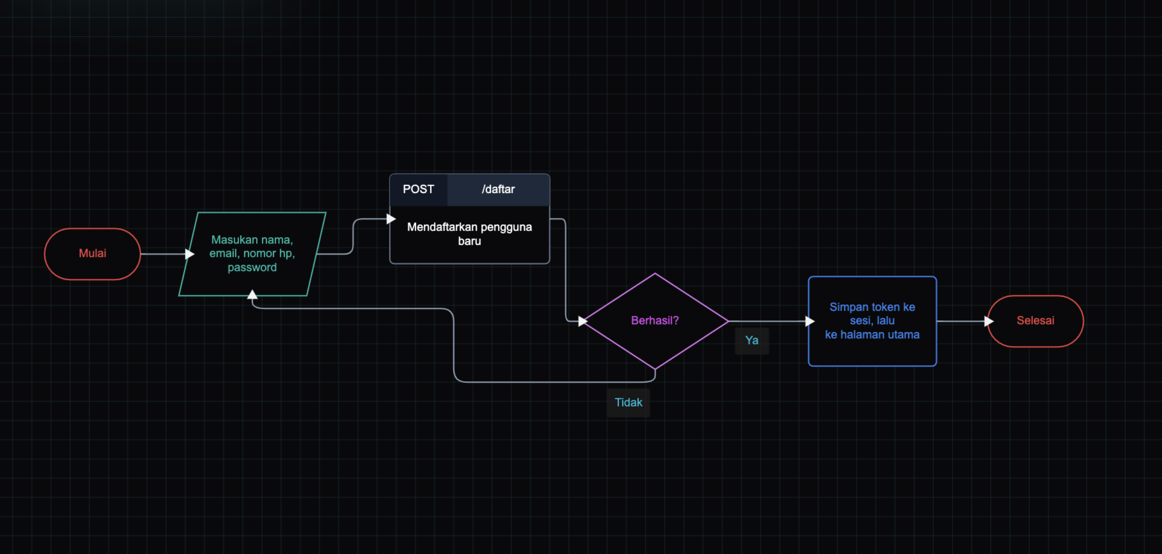Click arrowhead entering bottom of input parallelogram

(252, 294)
